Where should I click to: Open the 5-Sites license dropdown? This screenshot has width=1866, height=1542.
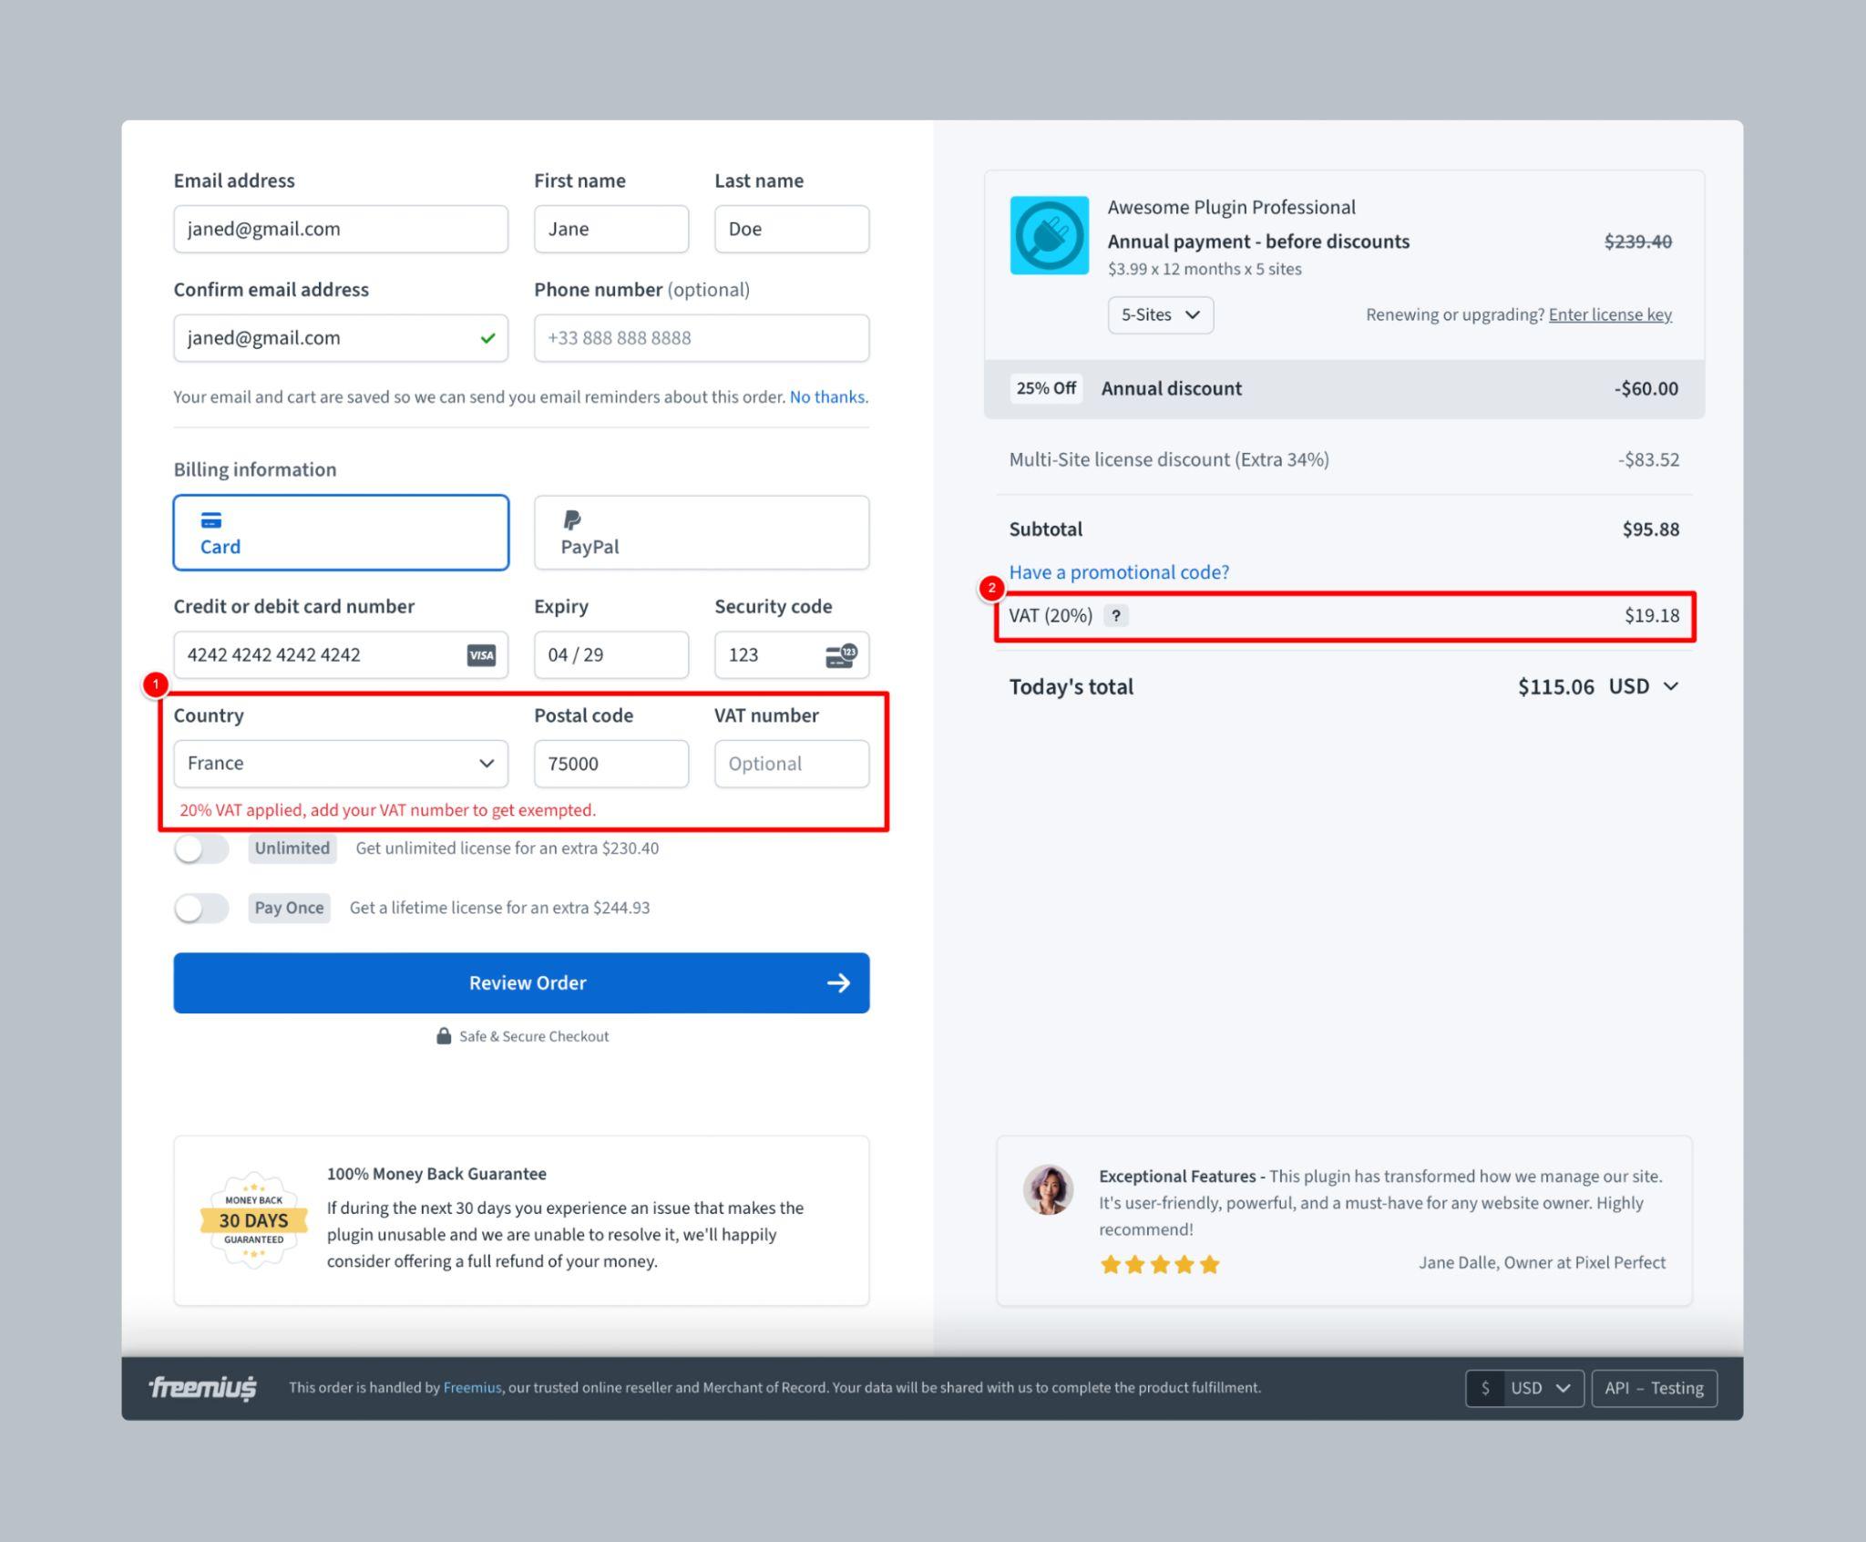click(1160, 314)
